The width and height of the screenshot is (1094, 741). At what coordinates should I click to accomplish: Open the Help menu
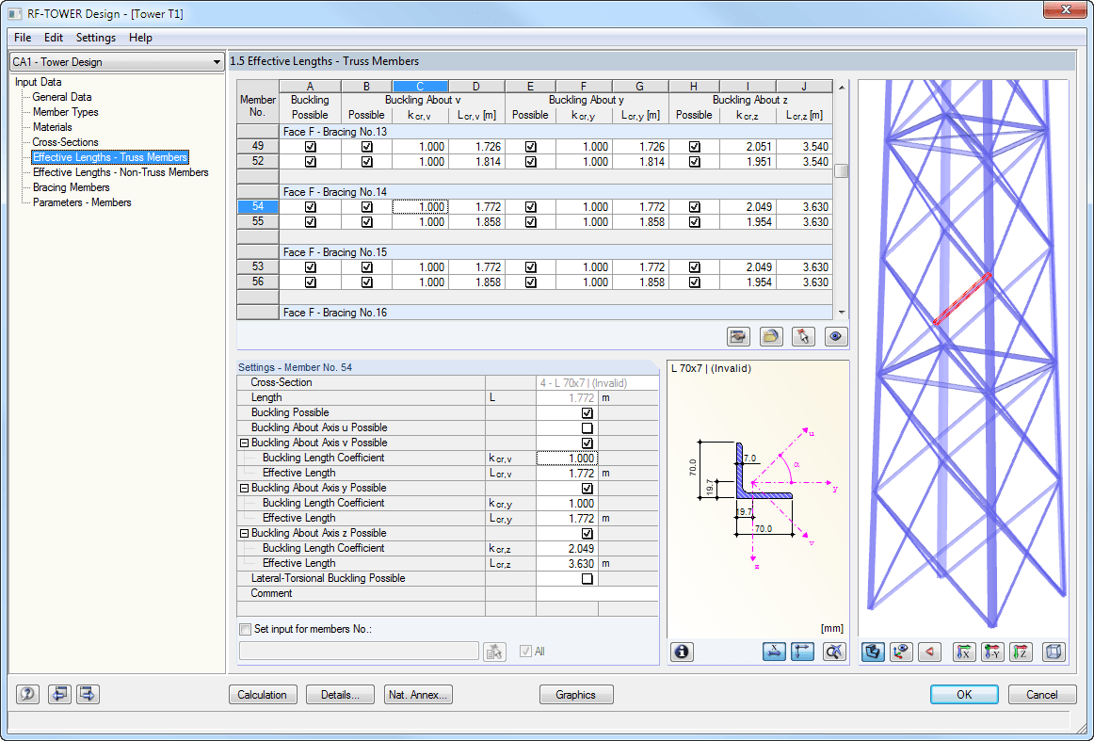(140, 38)
